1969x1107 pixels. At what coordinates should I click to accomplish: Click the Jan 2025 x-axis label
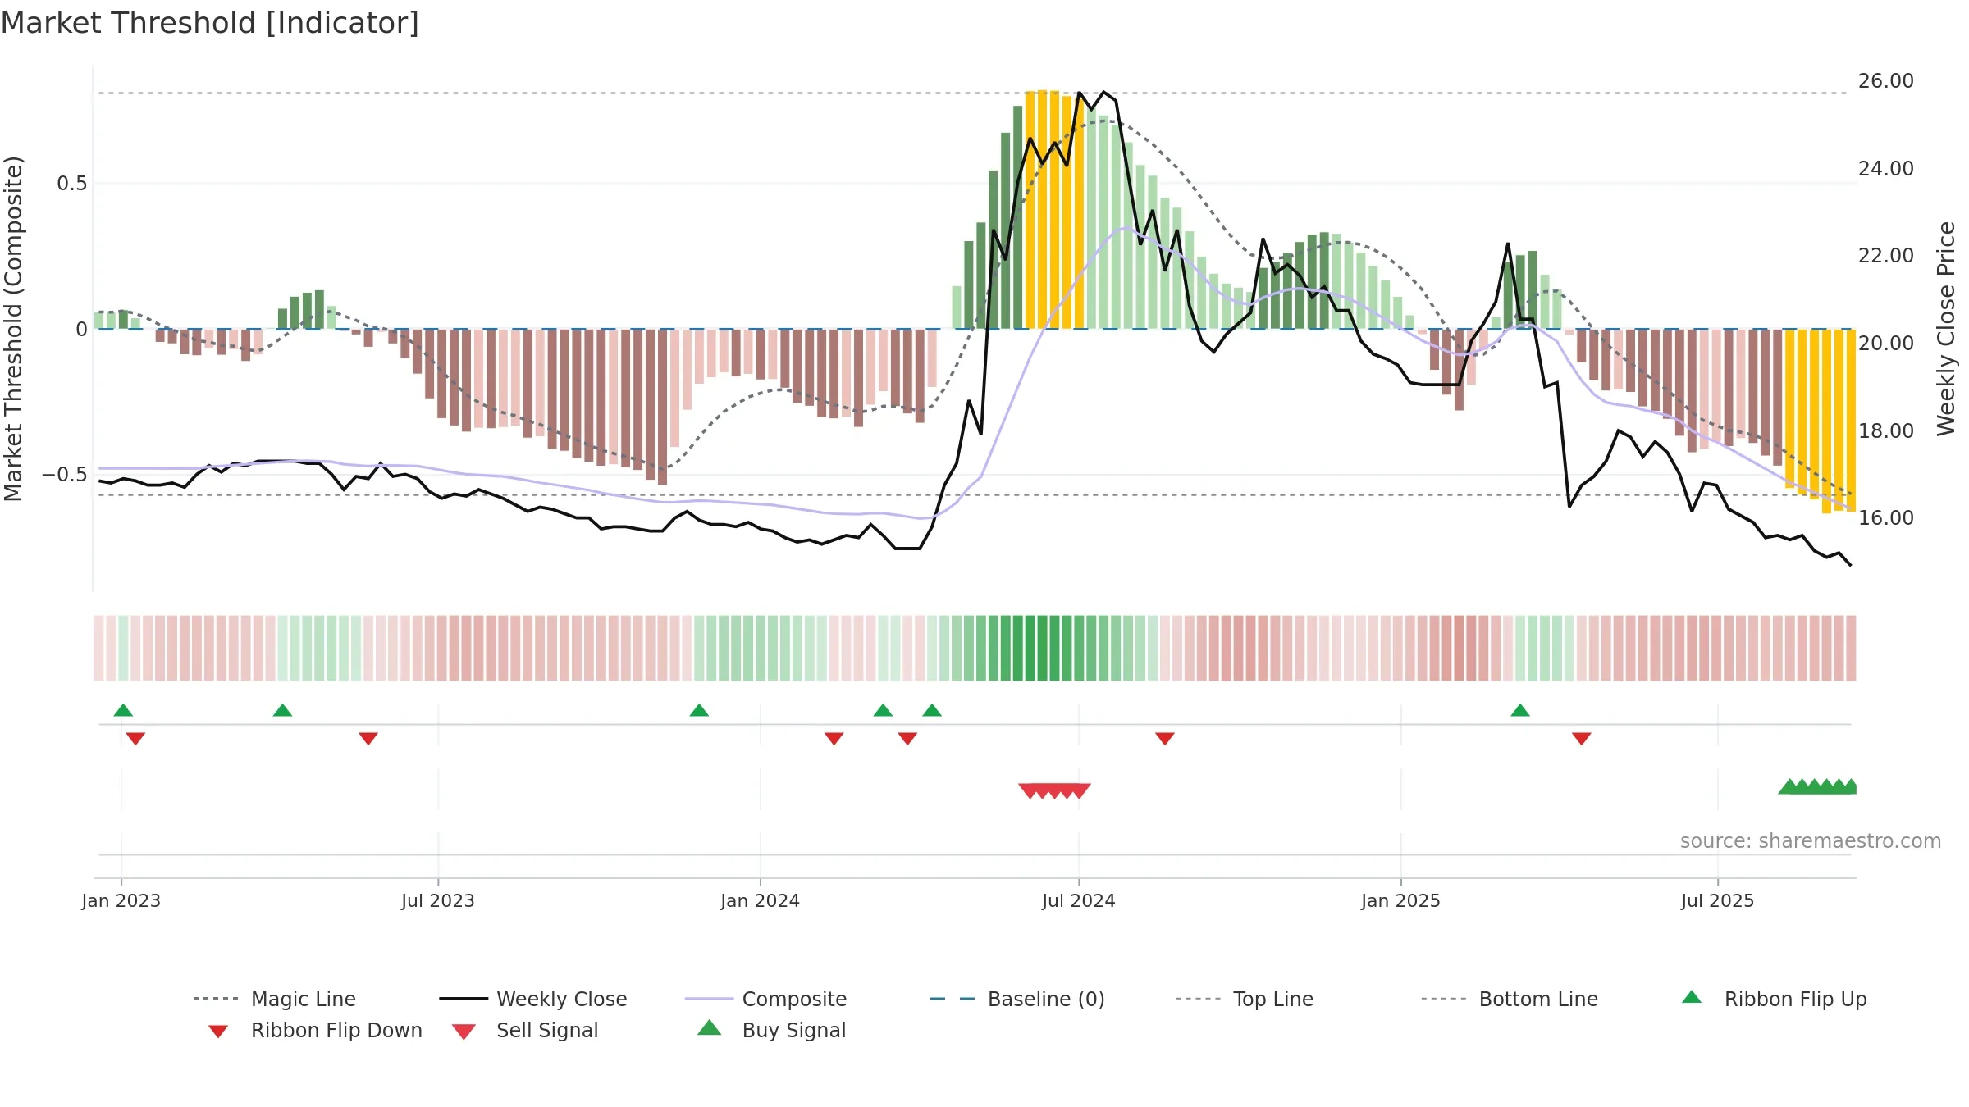1401,900
